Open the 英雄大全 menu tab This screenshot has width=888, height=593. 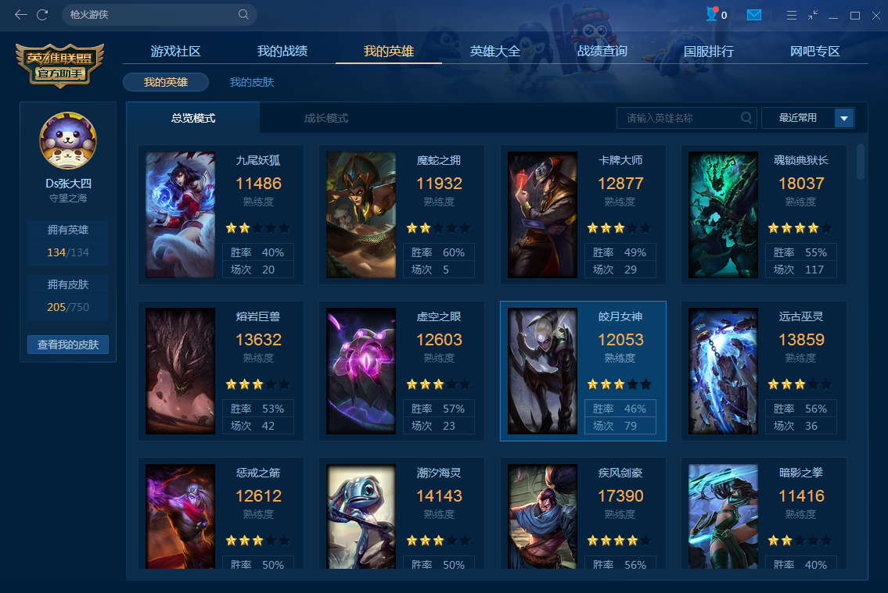(495, 52)
